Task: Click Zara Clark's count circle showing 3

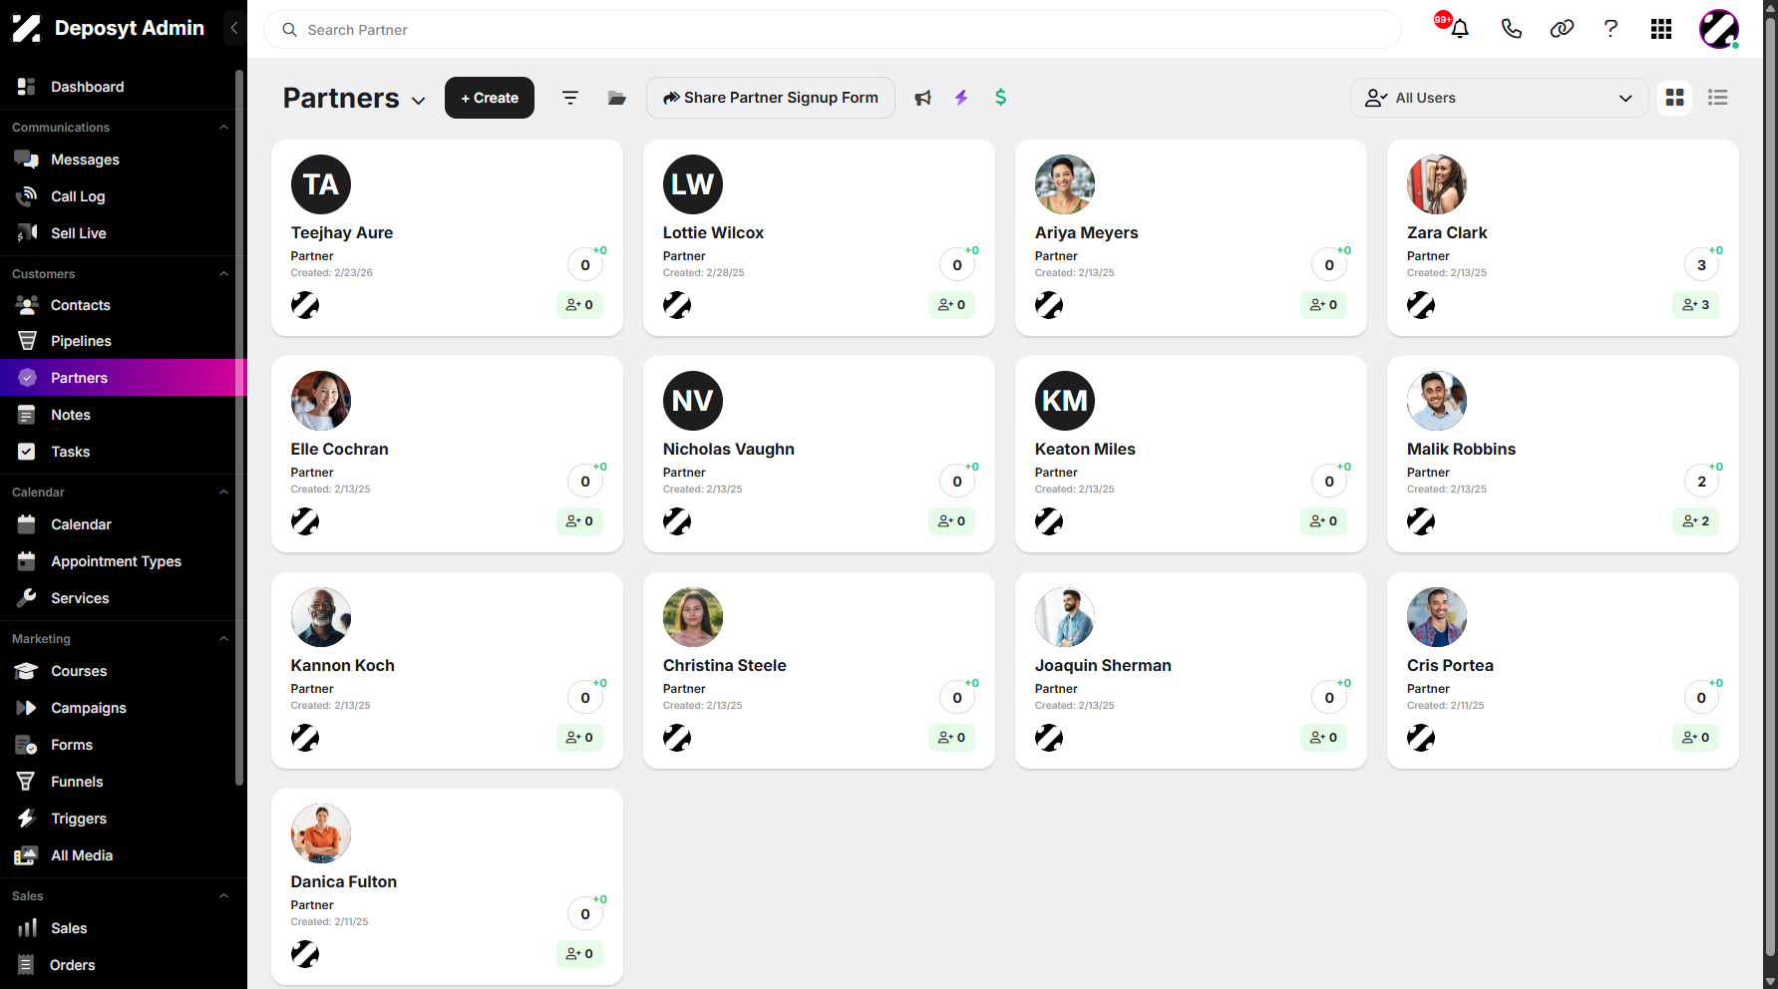Action: 1701,265
